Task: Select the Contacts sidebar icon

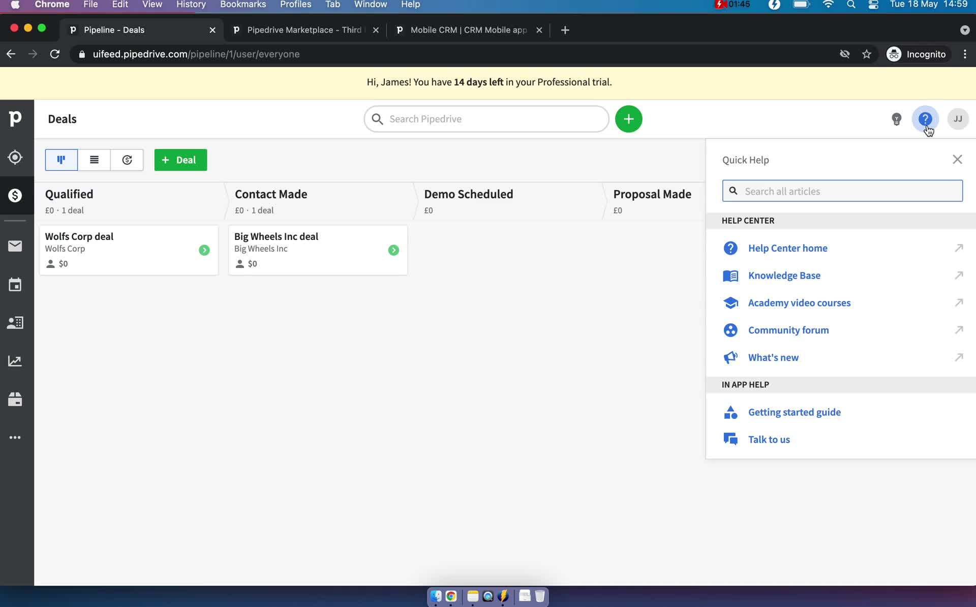Action: click(15, 322)
